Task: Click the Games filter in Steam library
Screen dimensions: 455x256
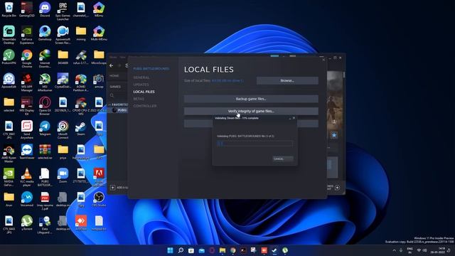Action: [x=115, y=87]
